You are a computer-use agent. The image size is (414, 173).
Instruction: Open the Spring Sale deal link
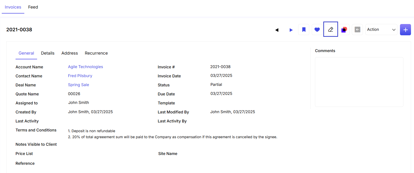click(78, 85)
